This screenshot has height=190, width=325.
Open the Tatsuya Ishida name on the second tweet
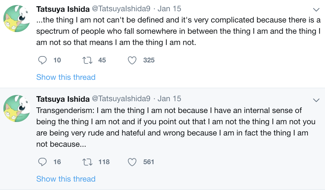tap(63, 99)
